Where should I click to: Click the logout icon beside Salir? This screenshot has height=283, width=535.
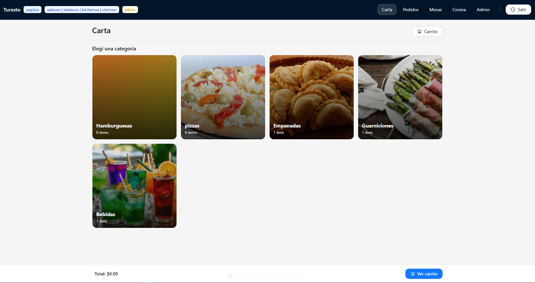coord(513,10)
